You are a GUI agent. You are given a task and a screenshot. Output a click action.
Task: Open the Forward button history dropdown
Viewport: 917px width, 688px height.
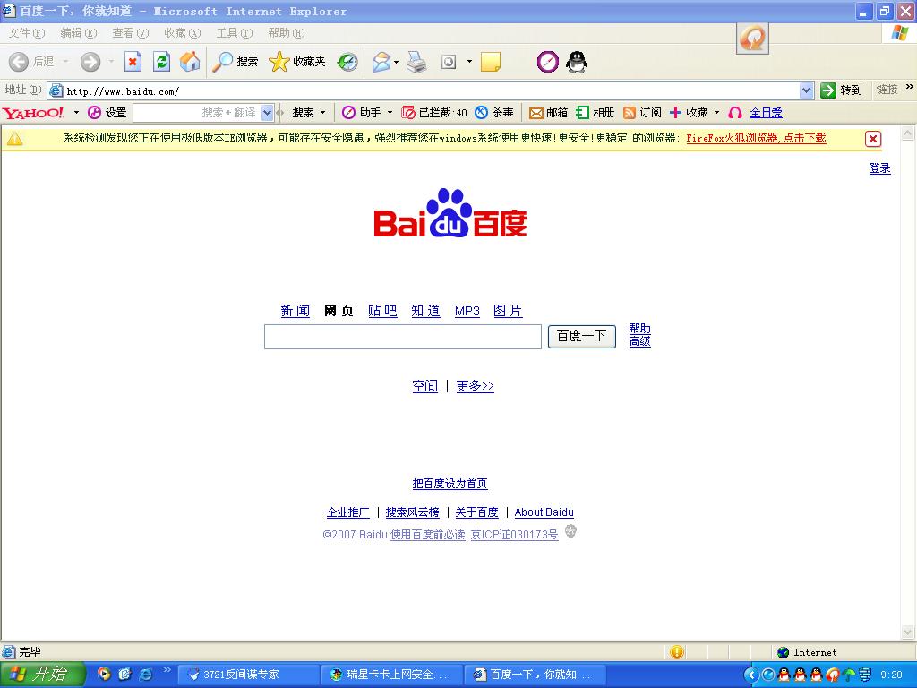tap(111, 62)
